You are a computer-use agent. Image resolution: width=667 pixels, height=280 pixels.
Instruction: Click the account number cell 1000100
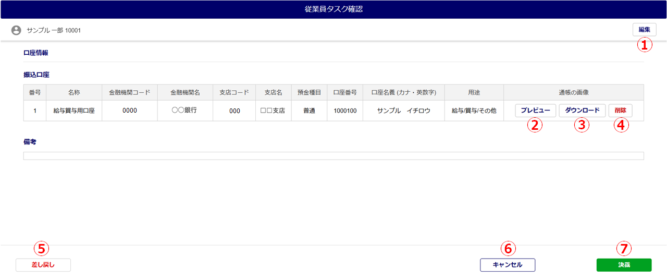[345, 111]
